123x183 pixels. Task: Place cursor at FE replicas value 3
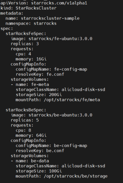point(37,44)
